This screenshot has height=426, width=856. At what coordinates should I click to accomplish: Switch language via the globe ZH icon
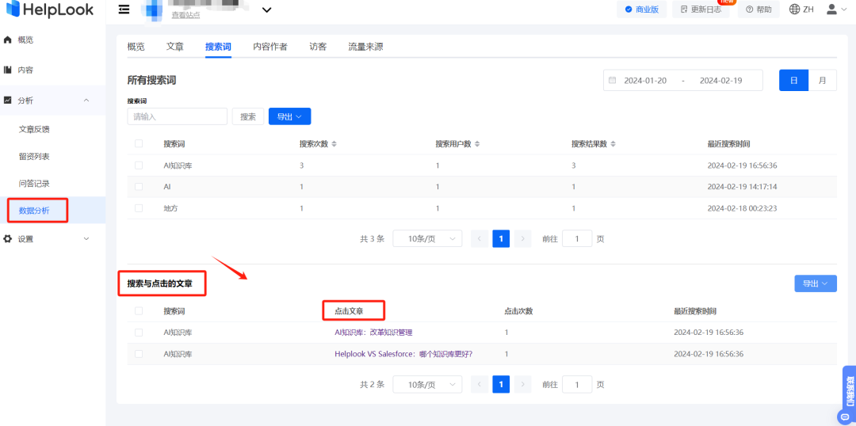pos(801,10)
